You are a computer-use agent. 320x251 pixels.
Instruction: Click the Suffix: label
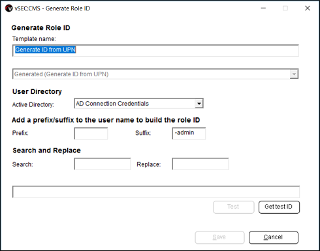[x=143, y=133]
